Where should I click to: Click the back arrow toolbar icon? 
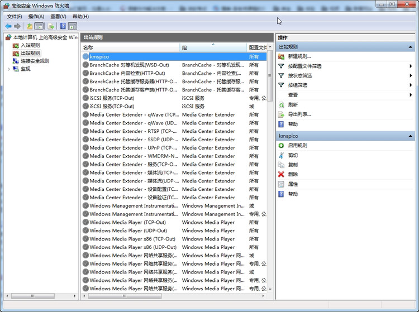(8, 26)
